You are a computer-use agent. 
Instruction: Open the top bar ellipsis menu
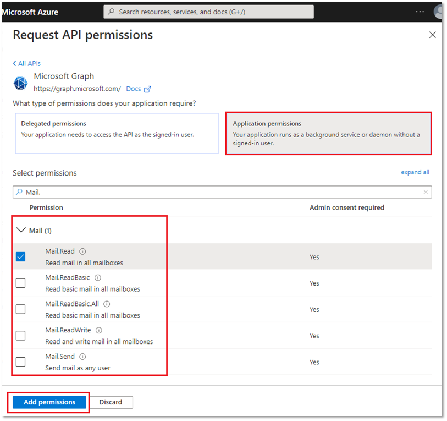click(x=420, y=12)
